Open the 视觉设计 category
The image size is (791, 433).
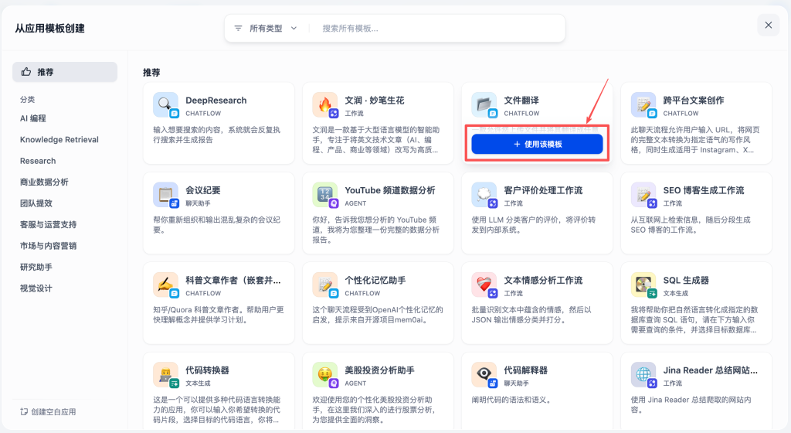click(36, 288)
